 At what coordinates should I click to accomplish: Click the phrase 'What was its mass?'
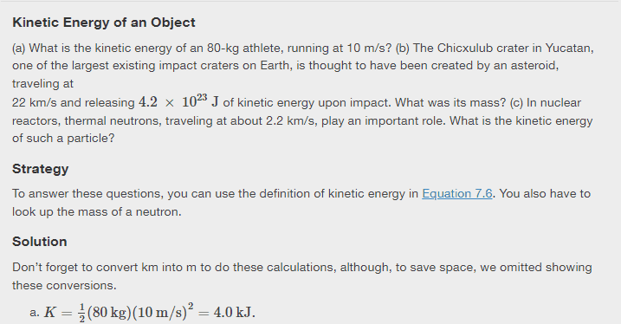(x=450, y=102)
